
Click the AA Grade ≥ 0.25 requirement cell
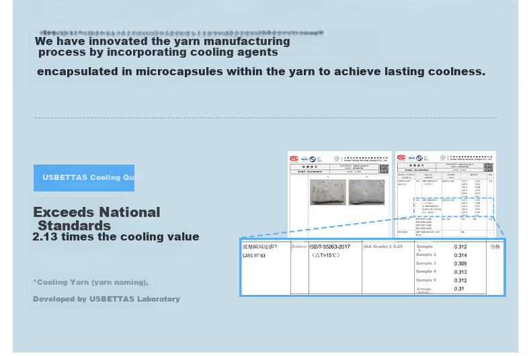pyautogui.click(x=383, y=247)
